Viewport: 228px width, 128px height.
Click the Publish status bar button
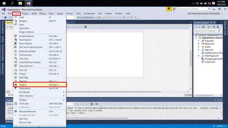pyautogui.click(x=220, y=126)
